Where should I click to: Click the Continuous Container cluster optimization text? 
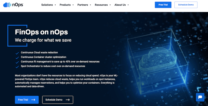pyautogui.click(x=43, y=57)
